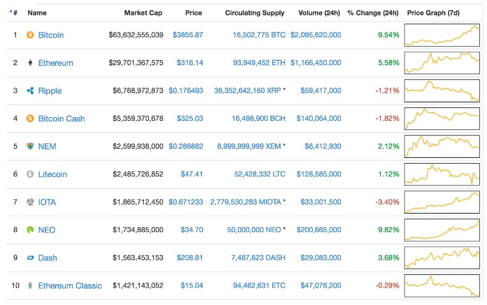487x305 pixels.
Task: Click NEO price $34.70
Action: tap(192, 230)
